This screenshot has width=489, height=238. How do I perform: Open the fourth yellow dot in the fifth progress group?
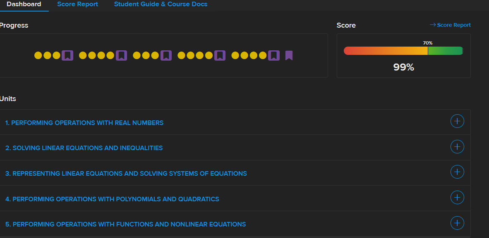263,55
